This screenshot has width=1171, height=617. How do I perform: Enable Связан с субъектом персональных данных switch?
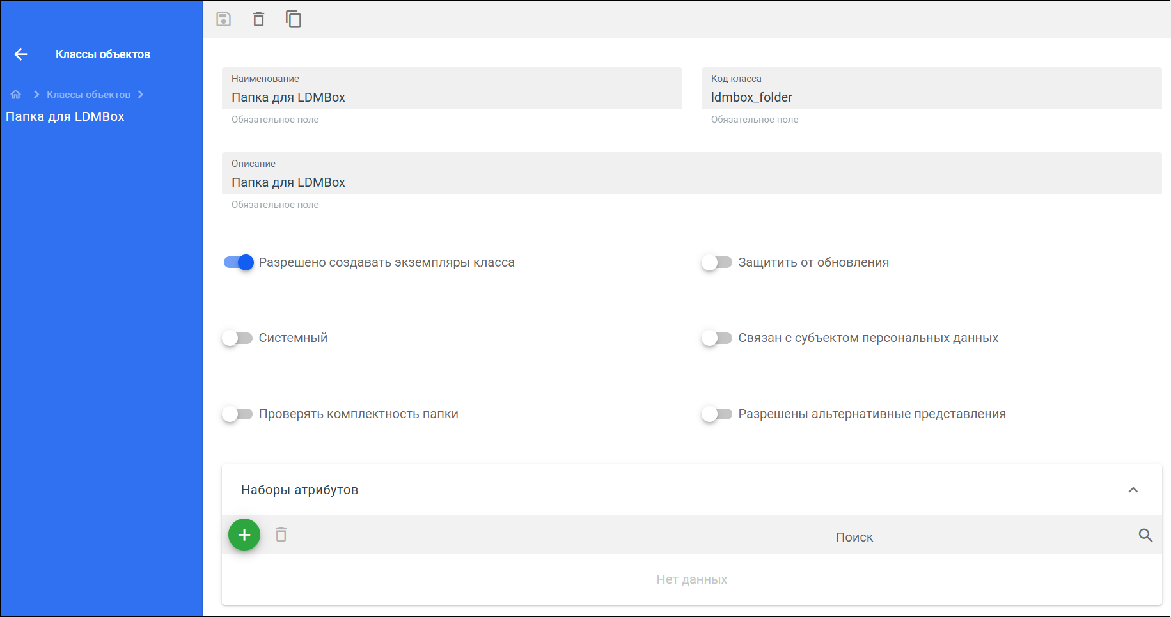717,338
